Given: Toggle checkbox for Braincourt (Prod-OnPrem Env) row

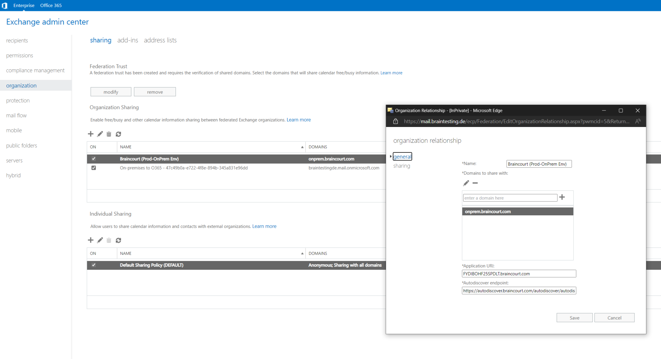Looking at the screenshot, I should point(94,159).
